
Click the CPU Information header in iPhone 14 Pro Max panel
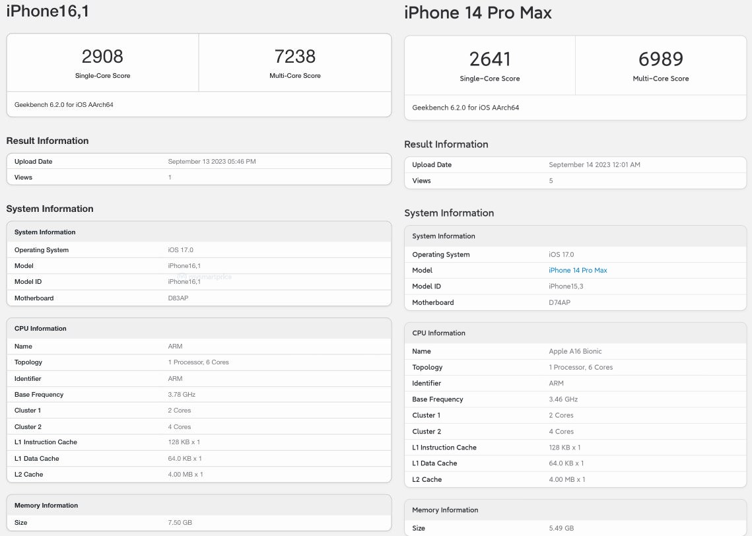tap(438, 333)
